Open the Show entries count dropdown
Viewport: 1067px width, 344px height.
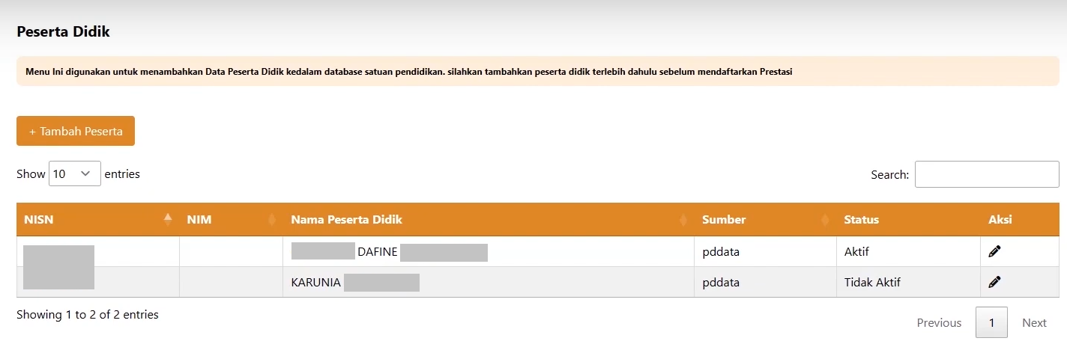pos(74,173)
